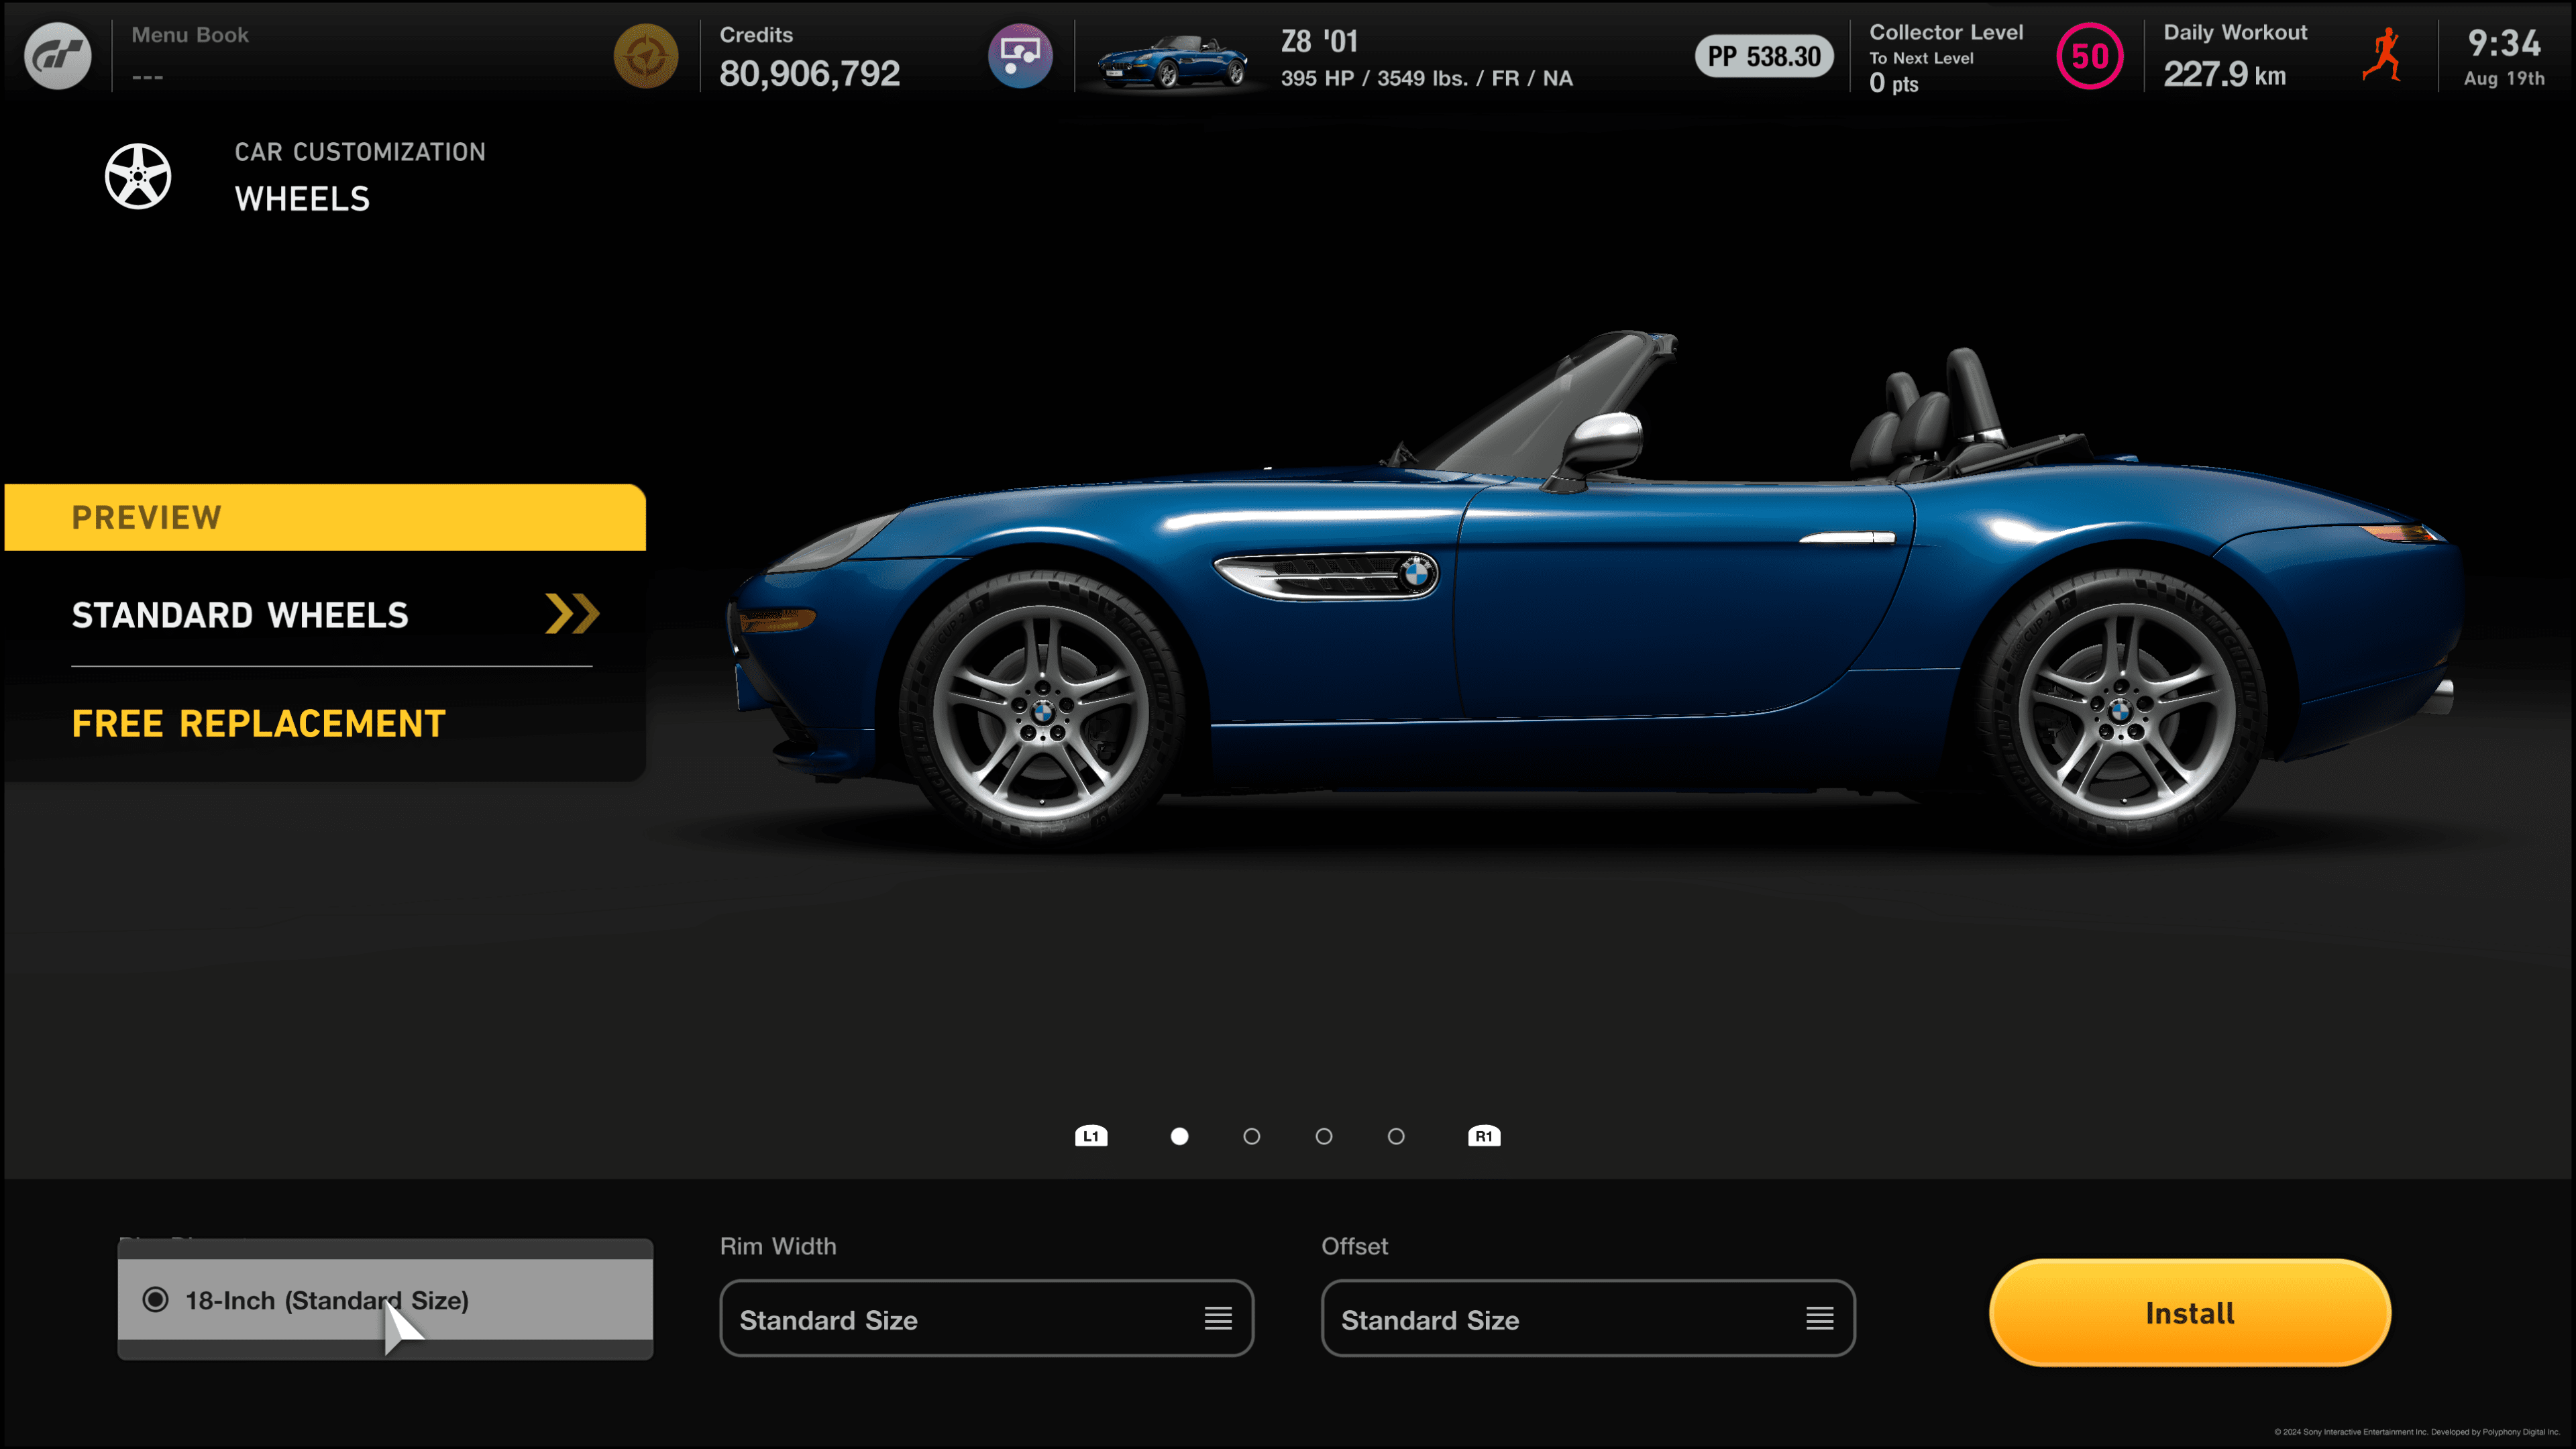Open the Menu Book compass icon
The height and width of the screenshot is (1449, 2576).
(x=646, y=56)
